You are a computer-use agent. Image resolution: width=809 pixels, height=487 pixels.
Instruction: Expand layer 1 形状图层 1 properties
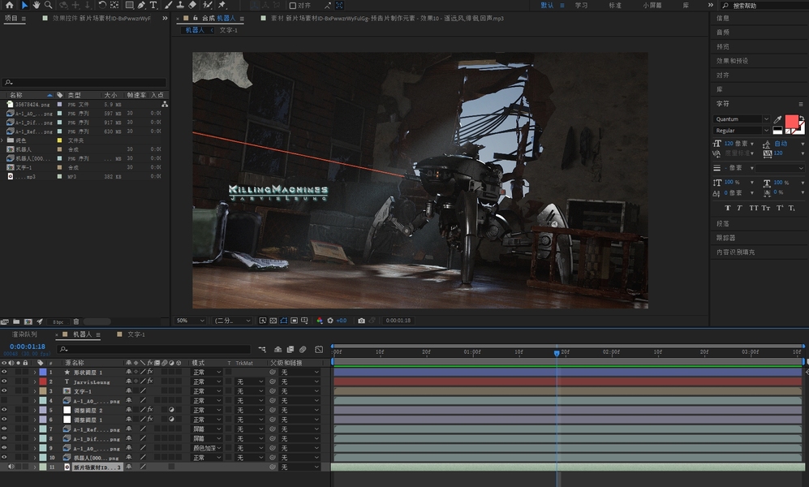pos(35,372)
